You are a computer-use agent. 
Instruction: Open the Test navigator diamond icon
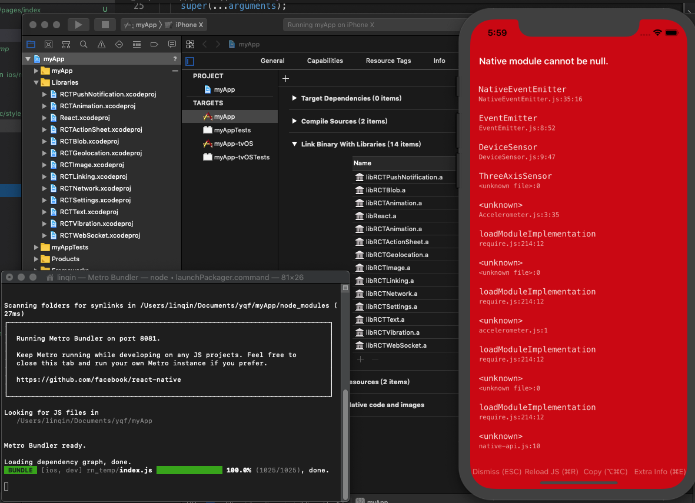[x=119, y=44]
